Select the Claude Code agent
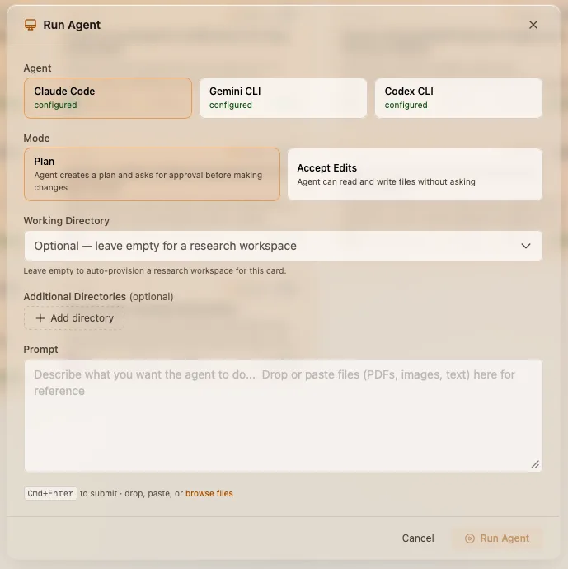This screenshot has height=569, width=568. tap(108, 98)
